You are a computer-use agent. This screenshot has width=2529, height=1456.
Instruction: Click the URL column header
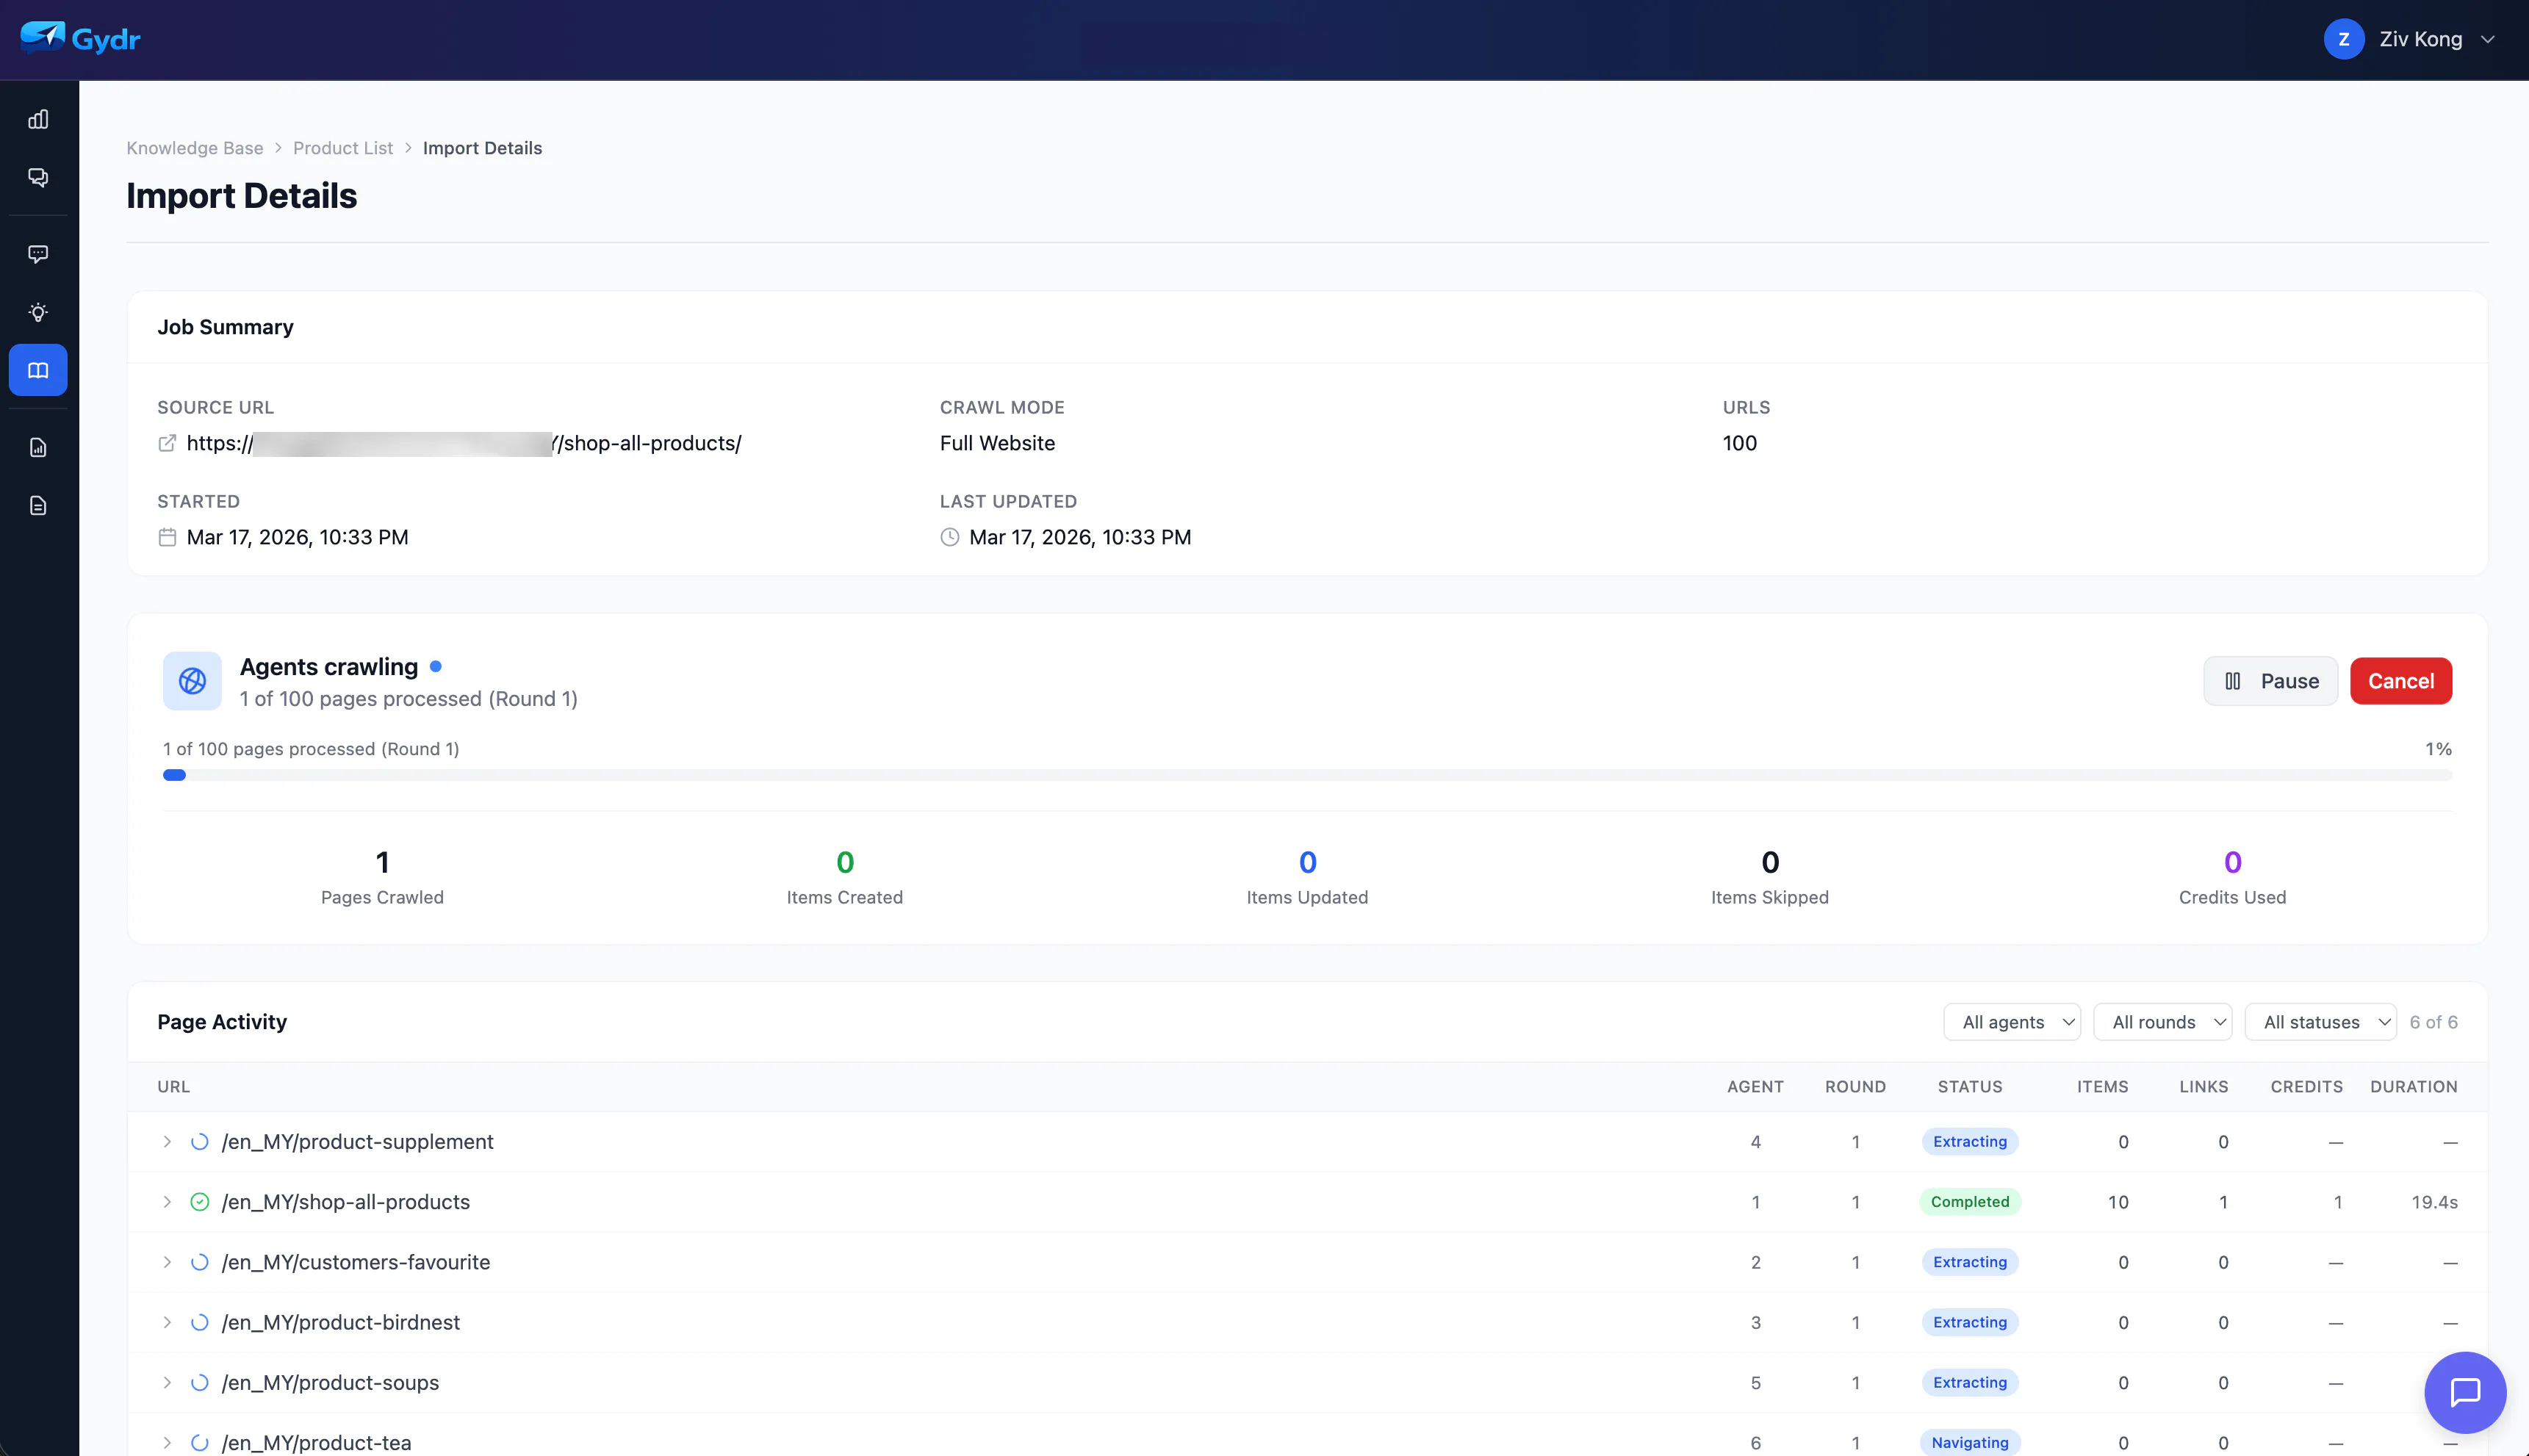pyautogui.click(x=173, y=1087)
